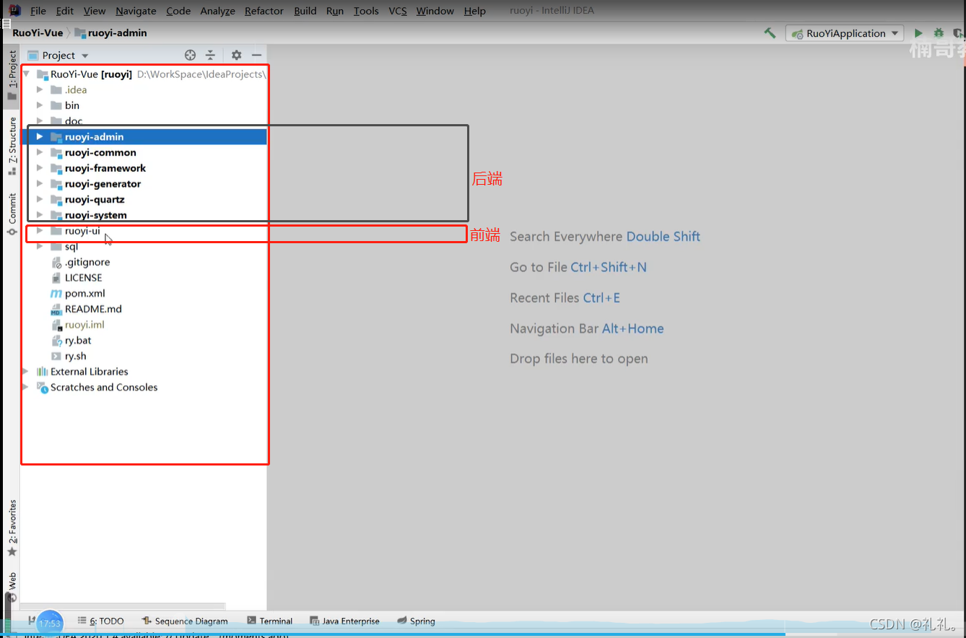The height and width of the screenshot is (638, 966).
Task: Click the .gitignore file icon
Action: pos(57,262)
